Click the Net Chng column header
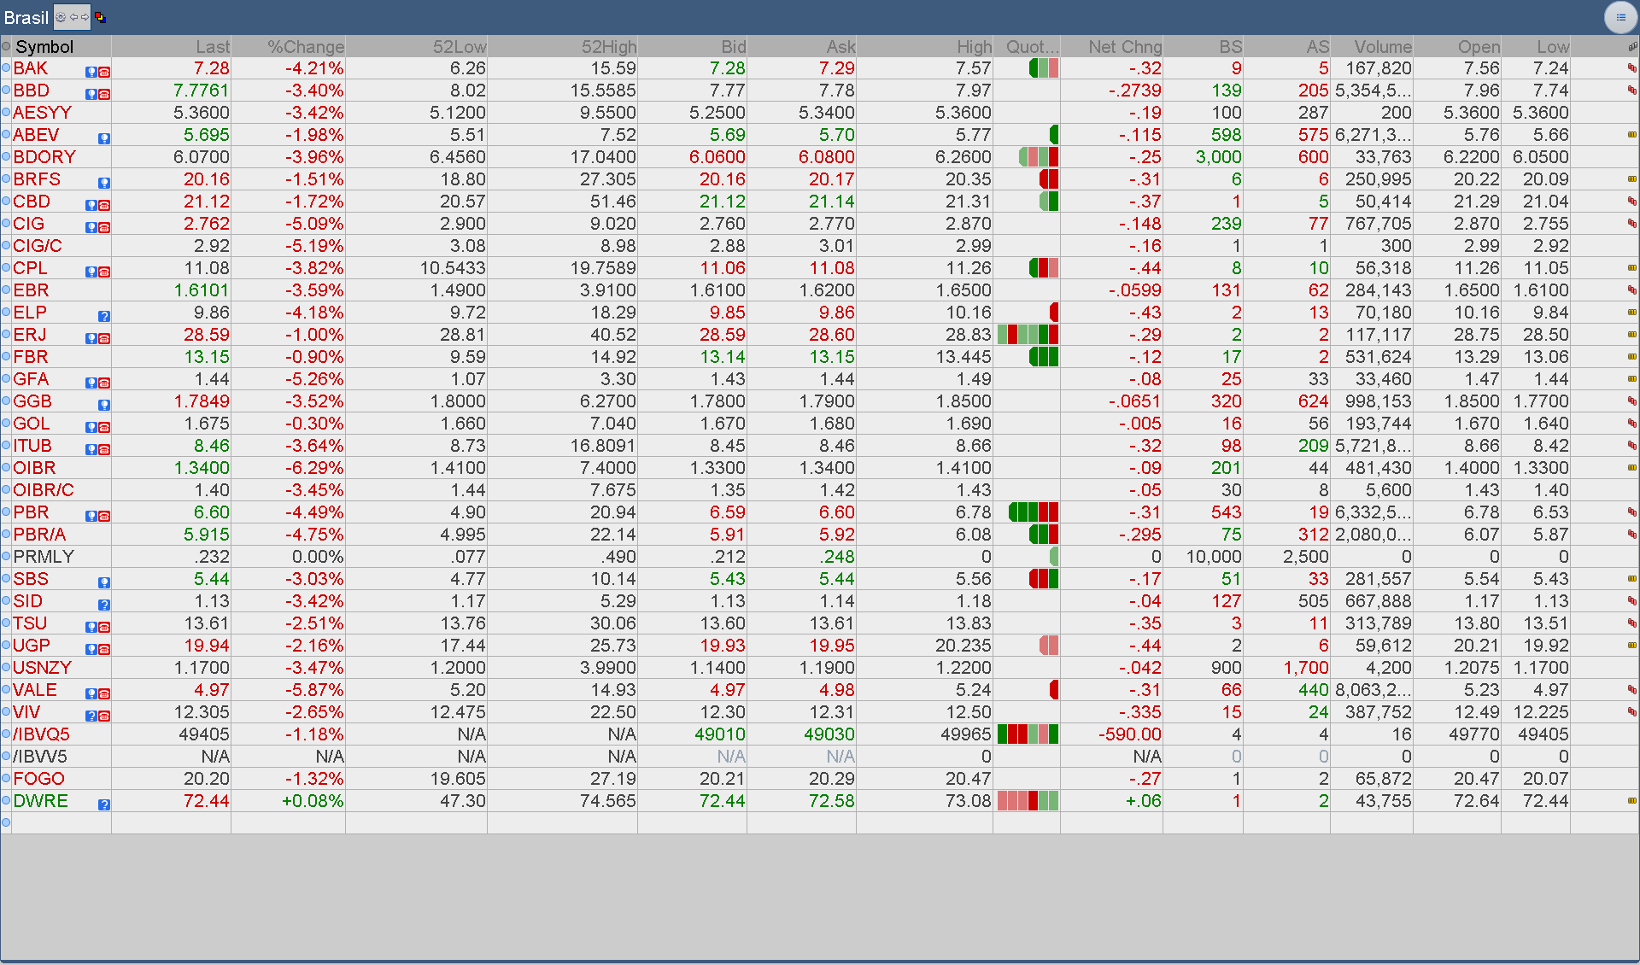The width and height of the screenshot is (1640, 965). [x=1124, y=47]
